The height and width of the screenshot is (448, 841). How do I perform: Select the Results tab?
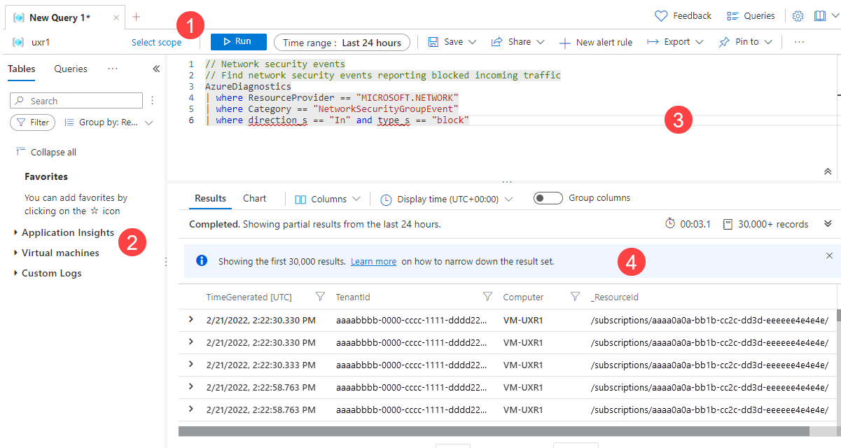(210, 198)
